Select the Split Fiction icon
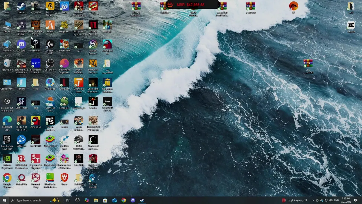The height and width of the screenshot is (204, 362). (21, 103)
